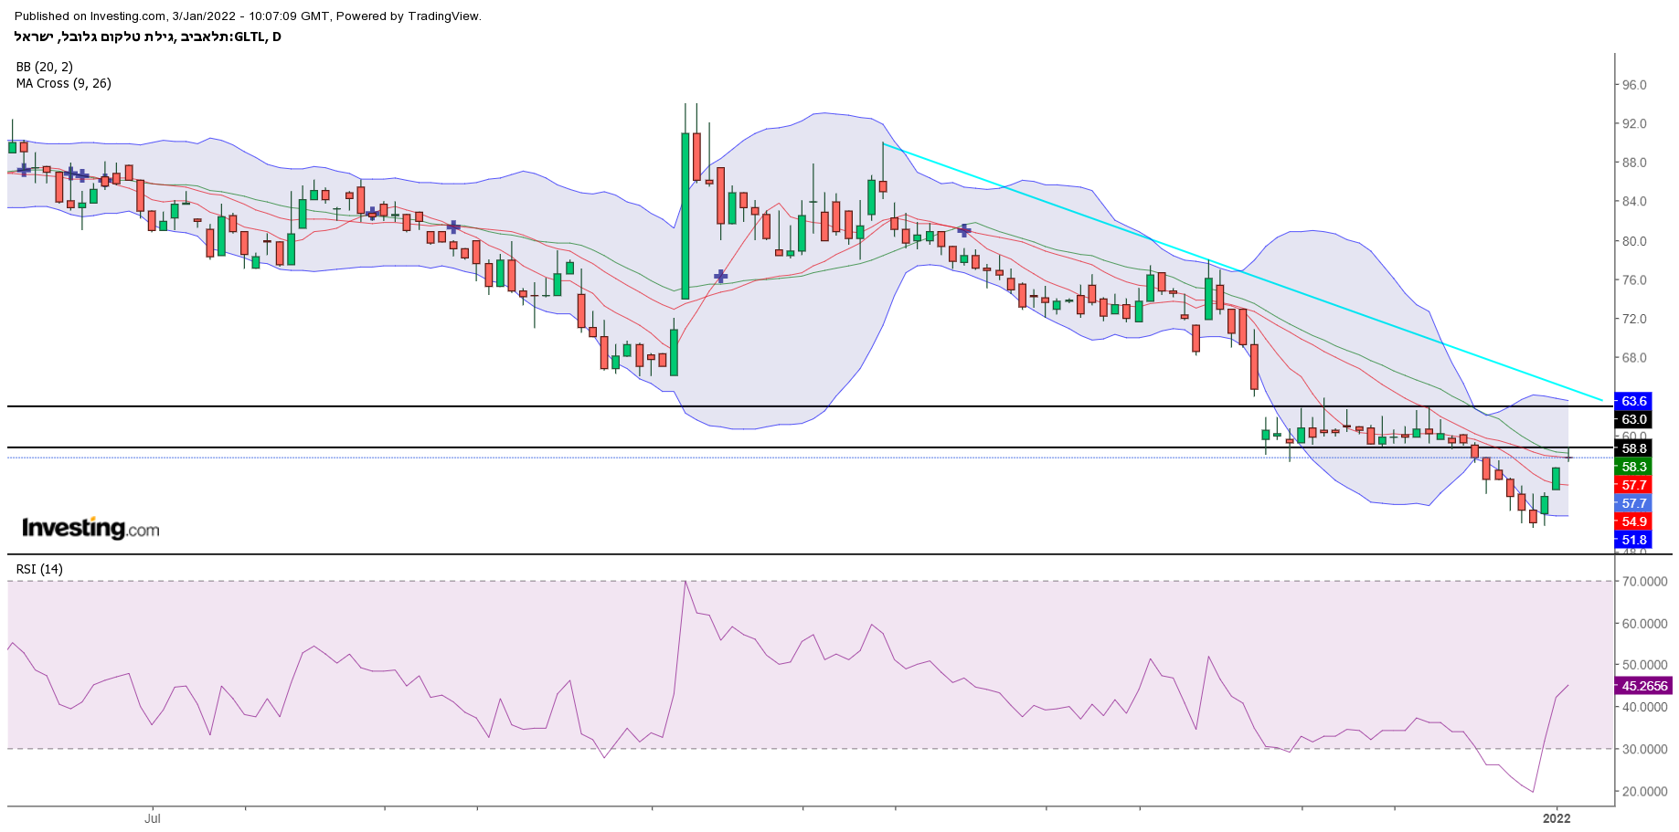Click the 70.0000 RSI axis label
The height and width of the screenshot is (832, 1679).
click(1644, 581)
